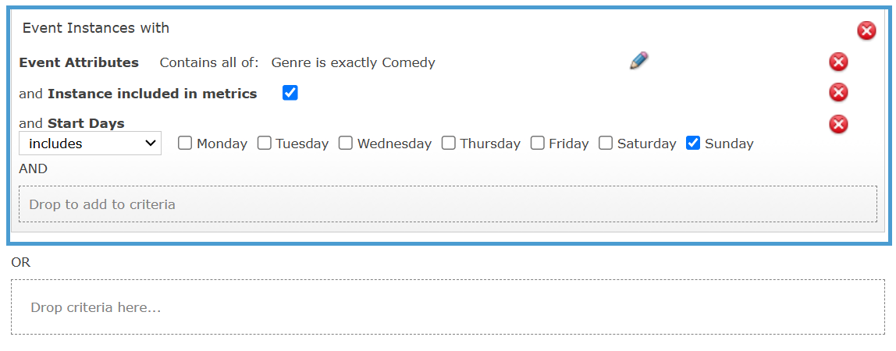Delete the Event Attributes criterion row

pos(838,62)
